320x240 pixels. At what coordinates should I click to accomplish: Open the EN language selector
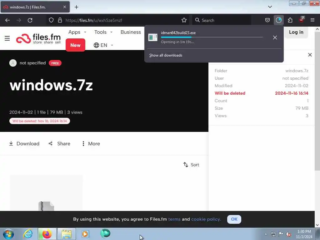coord(103,45)
